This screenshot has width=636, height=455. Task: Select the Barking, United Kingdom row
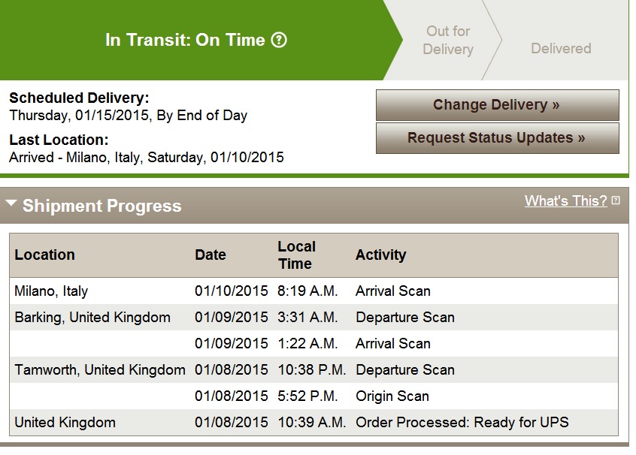click(313, 318)
